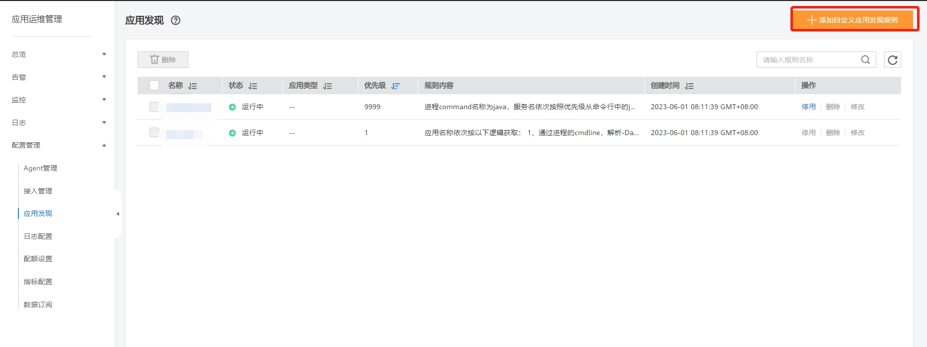Click the orange 添加自定义应用发现规则 button
This screenshot has width=927, height=347.
(x=853, y=20)
